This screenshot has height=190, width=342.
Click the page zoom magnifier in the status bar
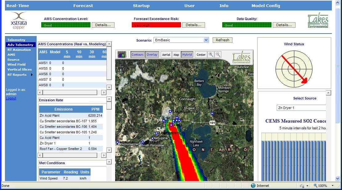(315, 186)
